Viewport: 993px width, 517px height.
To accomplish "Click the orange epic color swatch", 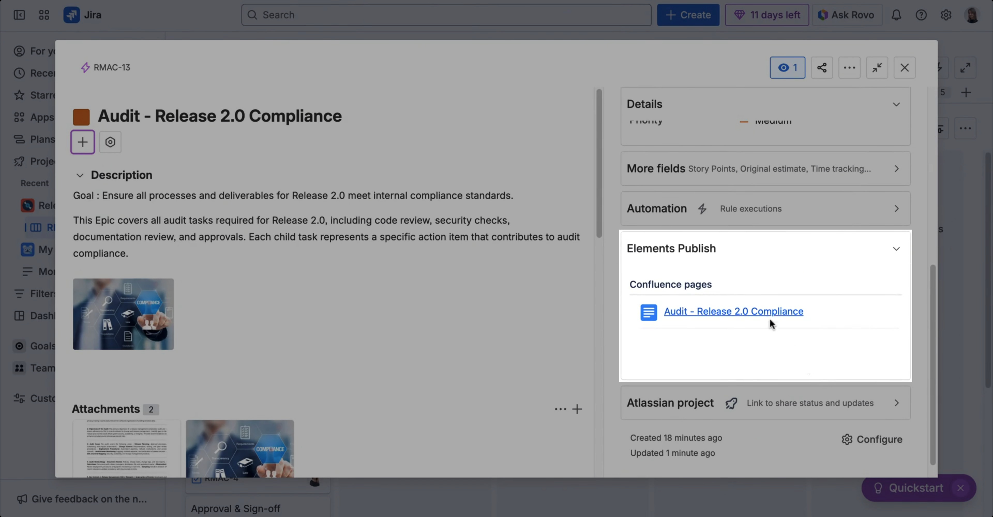I will pos(81,117).
